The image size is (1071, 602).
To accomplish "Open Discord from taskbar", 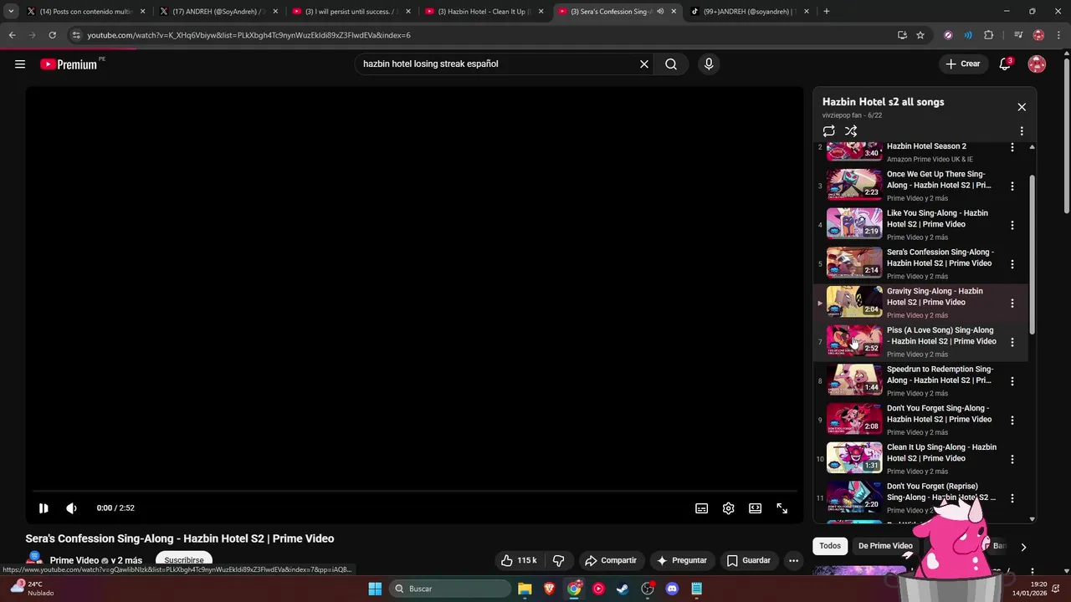I will [x=672, y=589].
